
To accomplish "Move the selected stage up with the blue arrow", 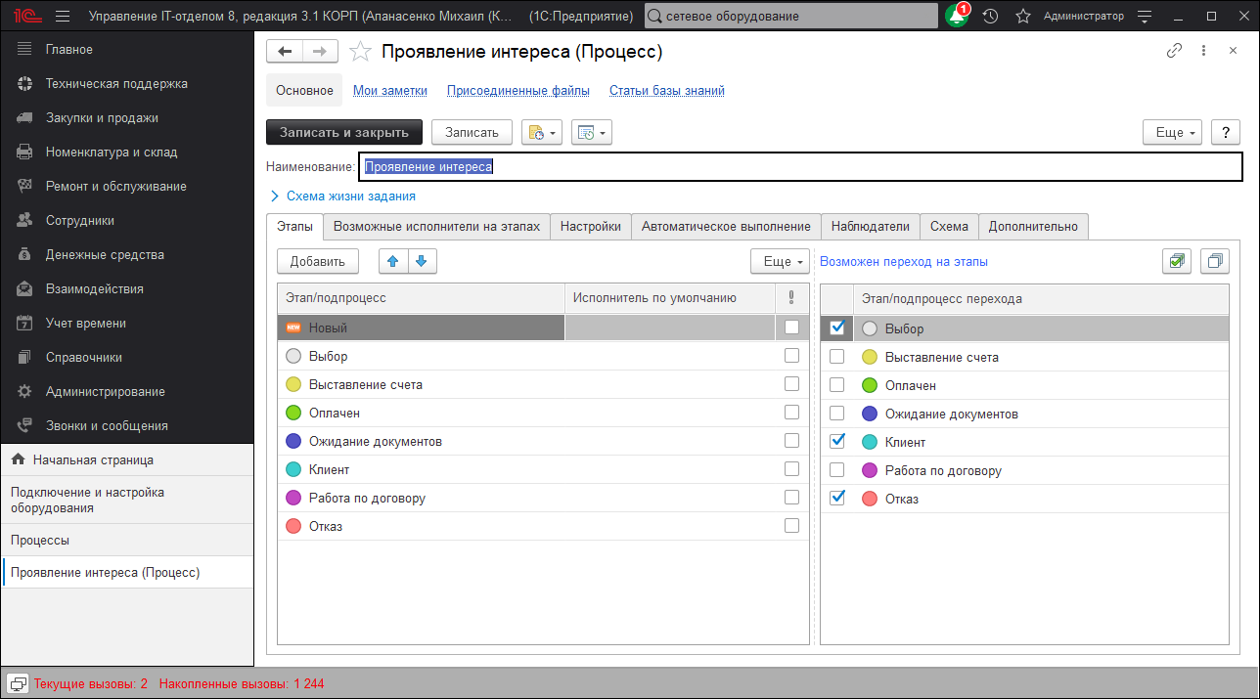I will [392, 261].
